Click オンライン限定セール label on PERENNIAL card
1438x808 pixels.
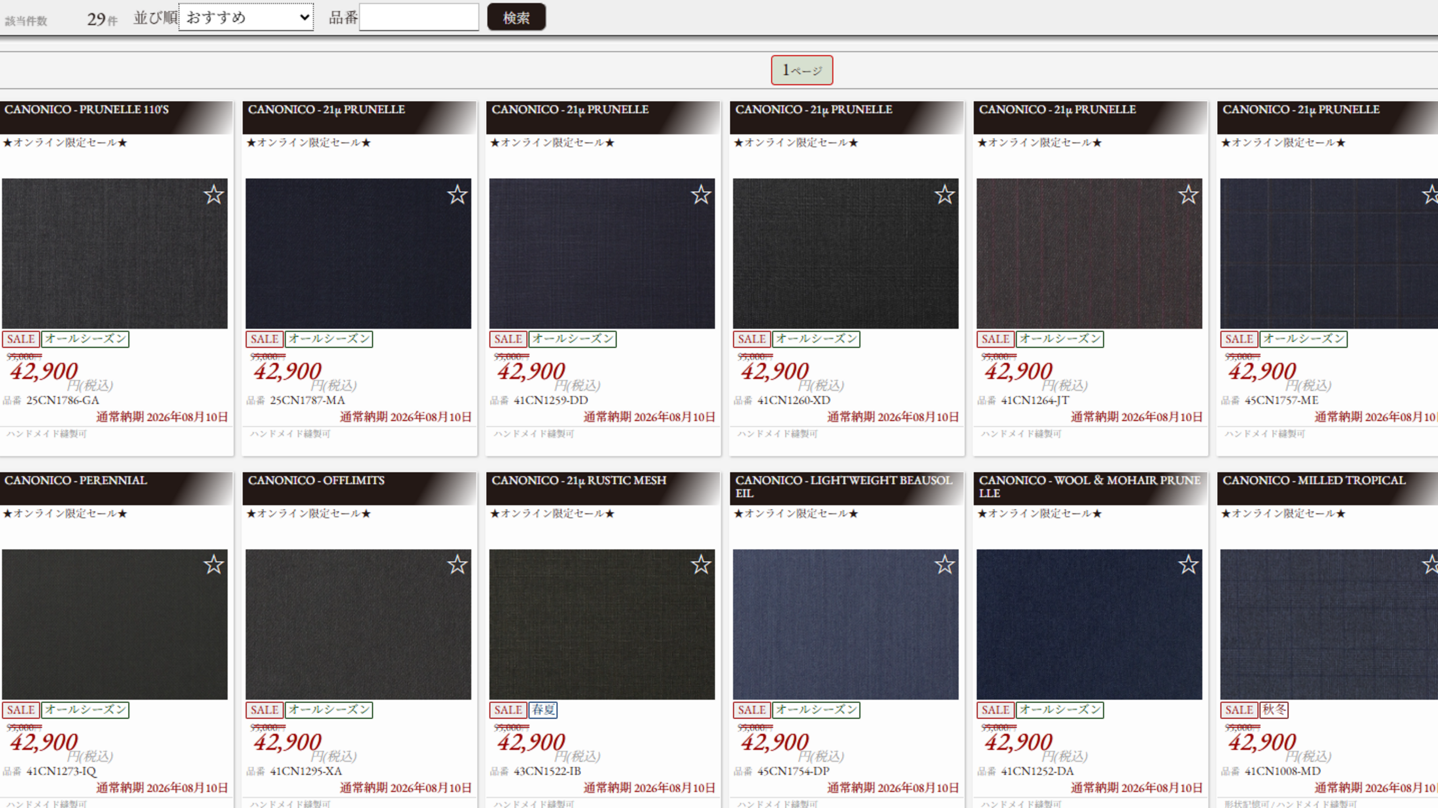65,514
